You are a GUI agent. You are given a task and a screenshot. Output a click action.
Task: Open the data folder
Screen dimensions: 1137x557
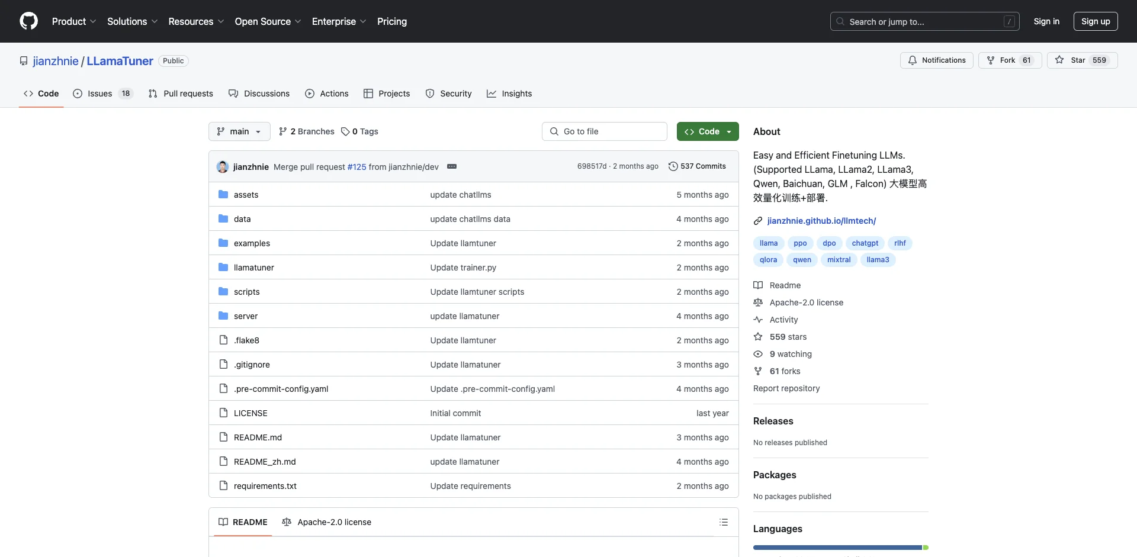coord(242,219)
